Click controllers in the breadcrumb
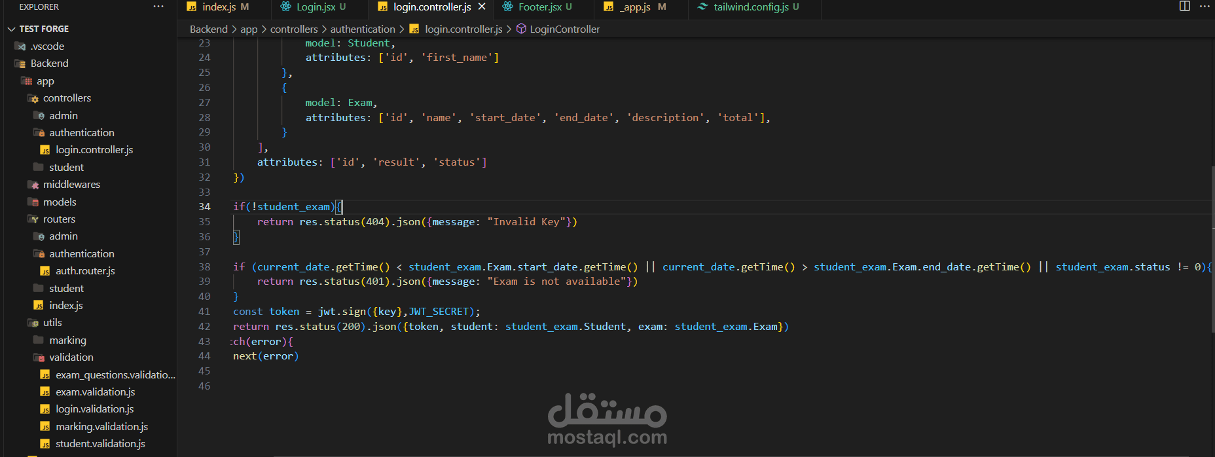Screen dimensions: 1215x457 (x=294, y=29)
